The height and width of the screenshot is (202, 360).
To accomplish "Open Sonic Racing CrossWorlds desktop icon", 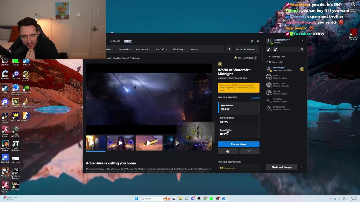I will tap(16, 90).
